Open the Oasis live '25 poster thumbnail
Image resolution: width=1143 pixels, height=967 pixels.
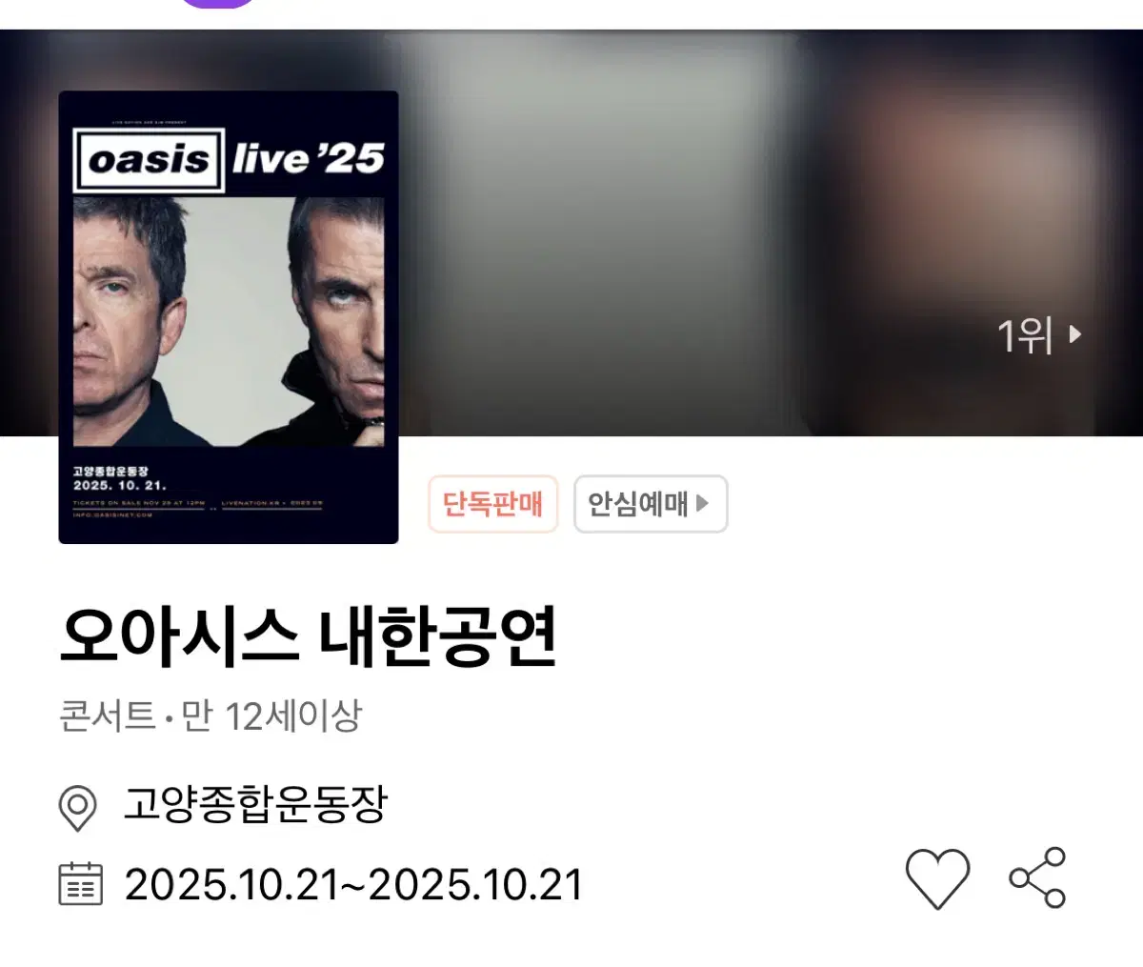[229, 317]
